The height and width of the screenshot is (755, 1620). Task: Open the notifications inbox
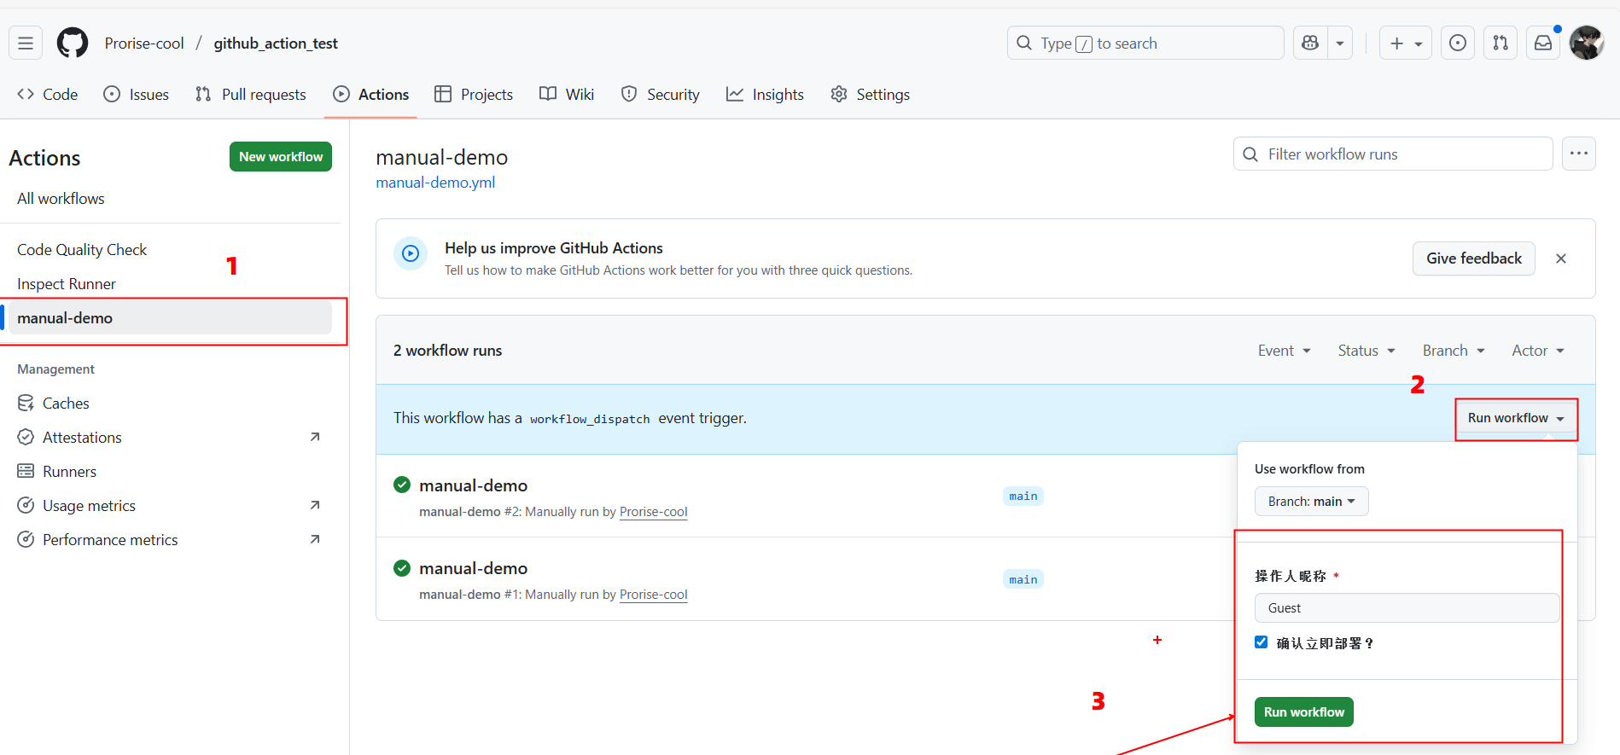coord(1543,44)
